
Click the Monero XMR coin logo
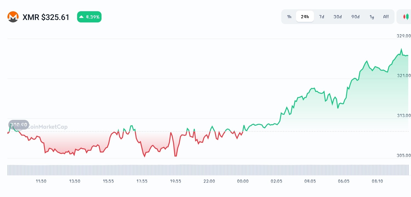pos(13,17)
